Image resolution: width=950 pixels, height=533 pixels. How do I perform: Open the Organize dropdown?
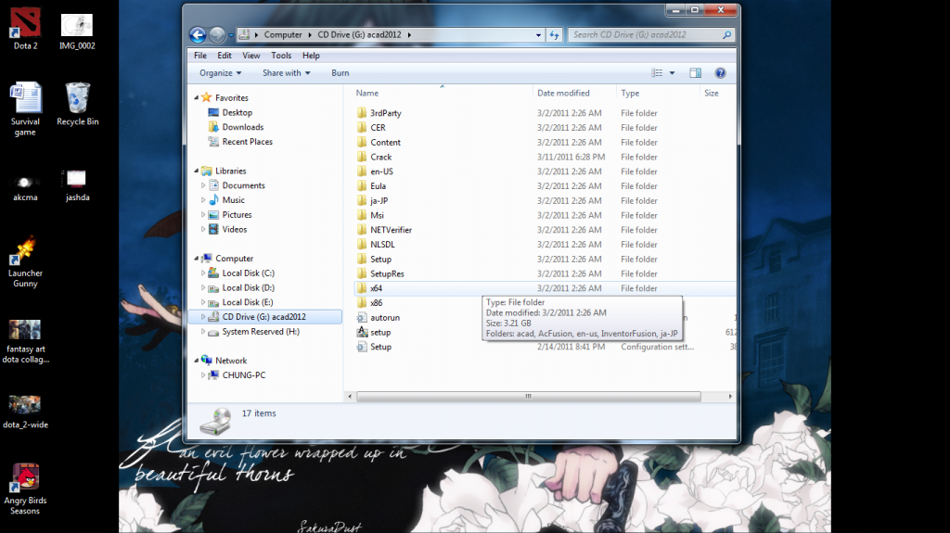[221, 73]
